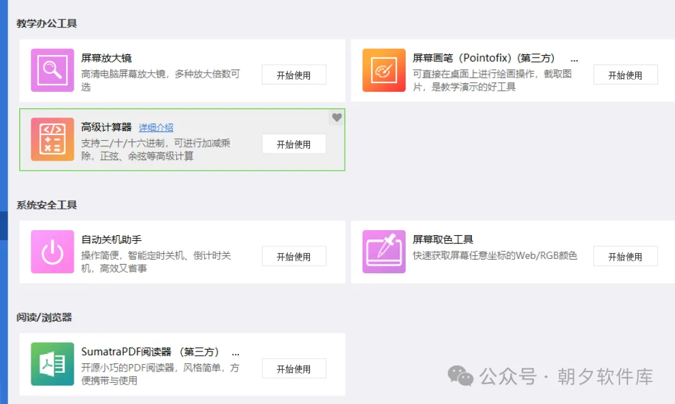Click the 屏幕画笔 Pointofix palette icon
This screenshot has height=404, width=675.
(383, 71)
